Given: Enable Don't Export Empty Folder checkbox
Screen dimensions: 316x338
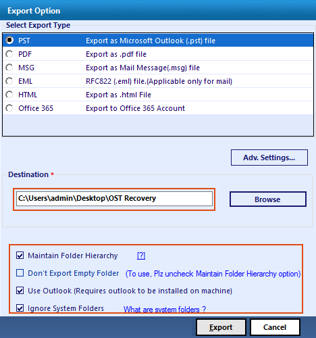Looking at the screenshot, I should tap(20, 273).
